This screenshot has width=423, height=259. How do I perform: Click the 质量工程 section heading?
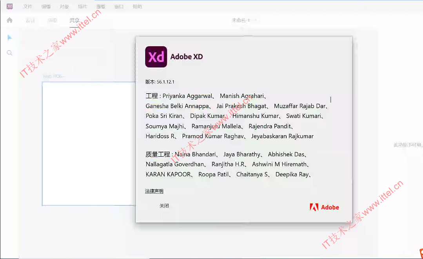pyautogui.click(x=158, y=154)
